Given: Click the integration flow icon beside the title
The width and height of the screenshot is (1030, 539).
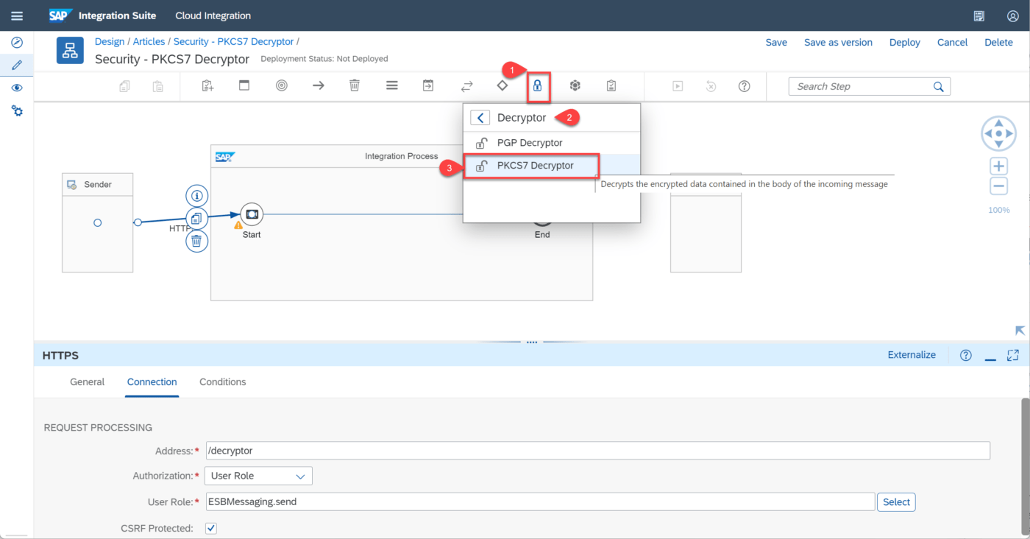Looking at the screenshot, I should [71, 50].
